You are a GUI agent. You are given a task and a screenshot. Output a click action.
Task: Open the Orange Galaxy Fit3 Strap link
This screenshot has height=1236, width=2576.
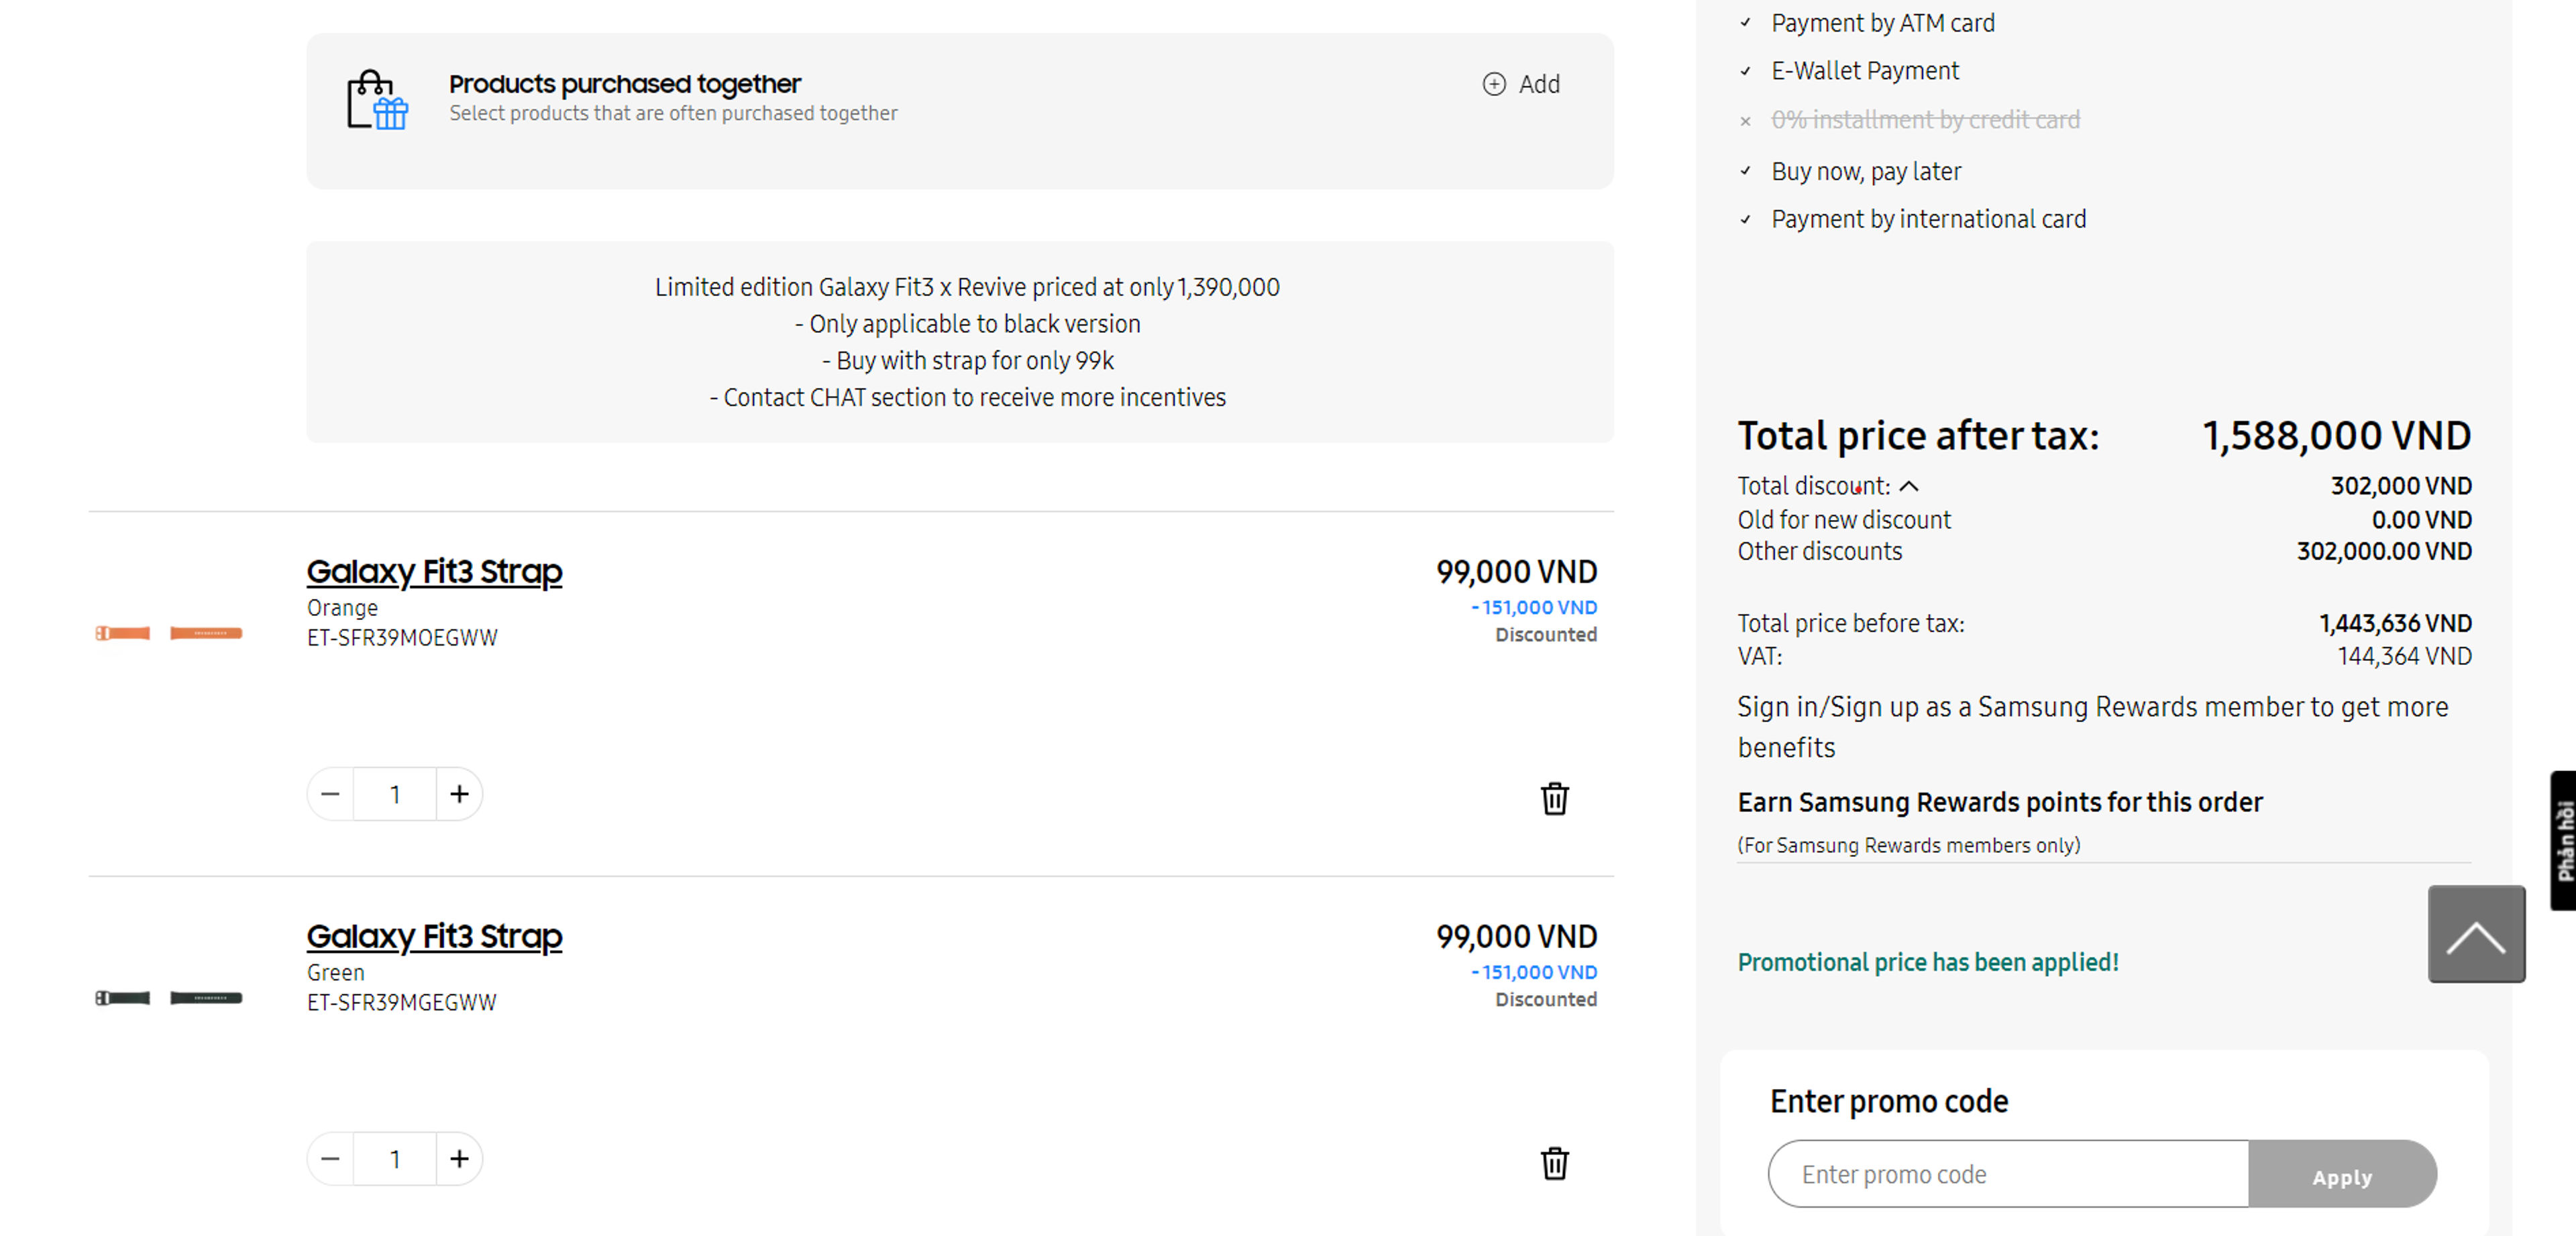pyautogui.click(x=434, y=572)
